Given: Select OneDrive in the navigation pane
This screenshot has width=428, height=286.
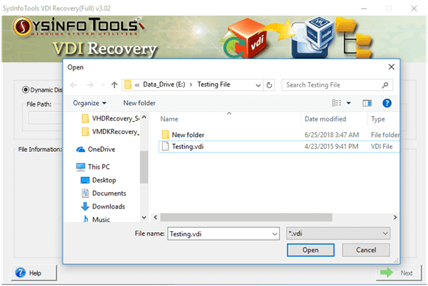Looking at the screenshot, I should pyautogui.click(x=101, y=149).
